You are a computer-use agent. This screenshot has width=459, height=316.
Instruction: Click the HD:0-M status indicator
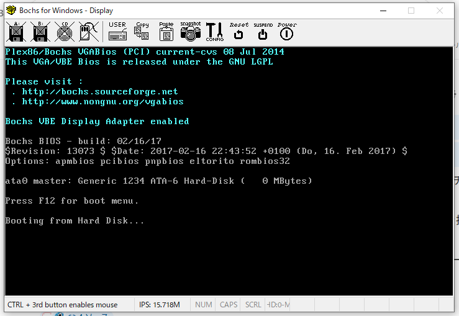(278, 305)
